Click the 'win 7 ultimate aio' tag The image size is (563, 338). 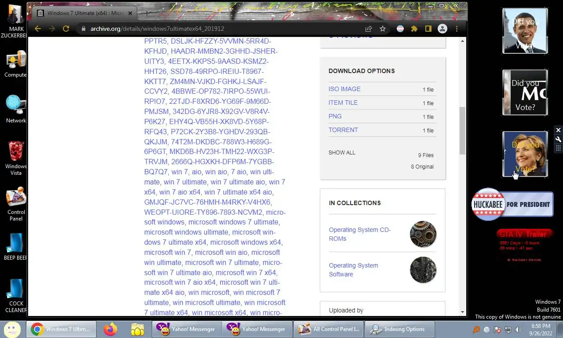(238, 182)
